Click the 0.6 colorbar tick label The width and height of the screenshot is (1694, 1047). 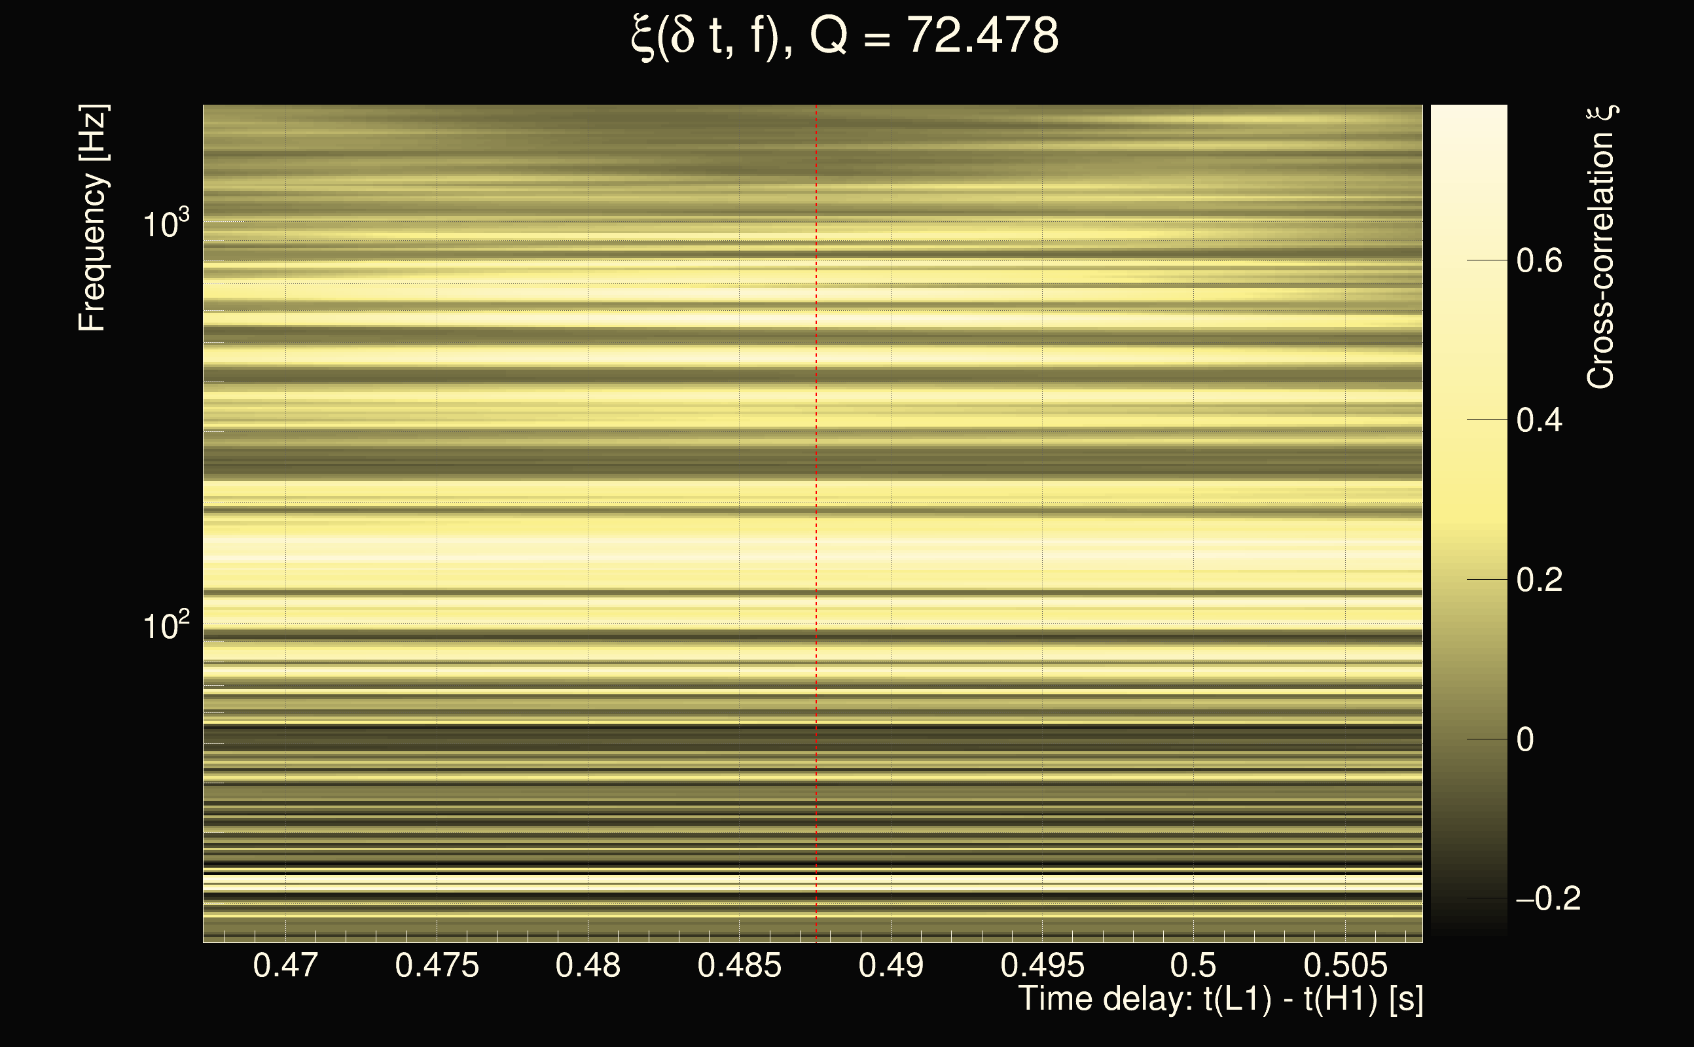[x=1539, y=261]
